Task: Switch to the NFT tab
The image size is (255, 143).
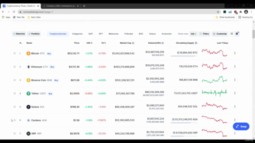Action: pos(101,34)
